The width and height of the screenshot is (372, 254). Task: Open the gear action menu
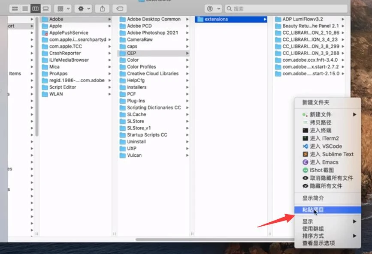[x=83, y=9]
